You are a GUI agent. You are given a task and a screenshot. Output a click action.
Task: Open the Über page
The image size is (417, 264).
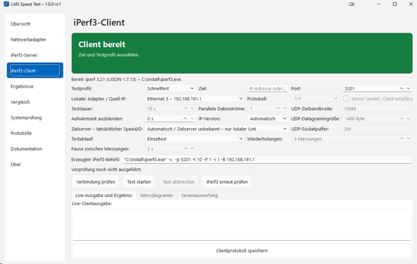35,164
